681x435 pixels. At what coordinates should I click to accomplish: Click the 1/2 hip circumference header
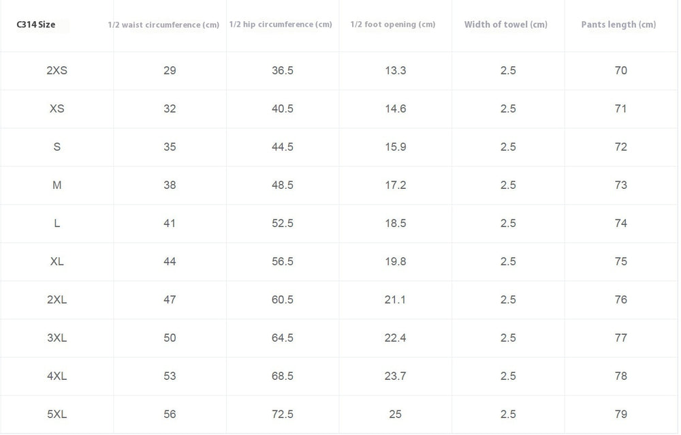(x=281, y=25)
